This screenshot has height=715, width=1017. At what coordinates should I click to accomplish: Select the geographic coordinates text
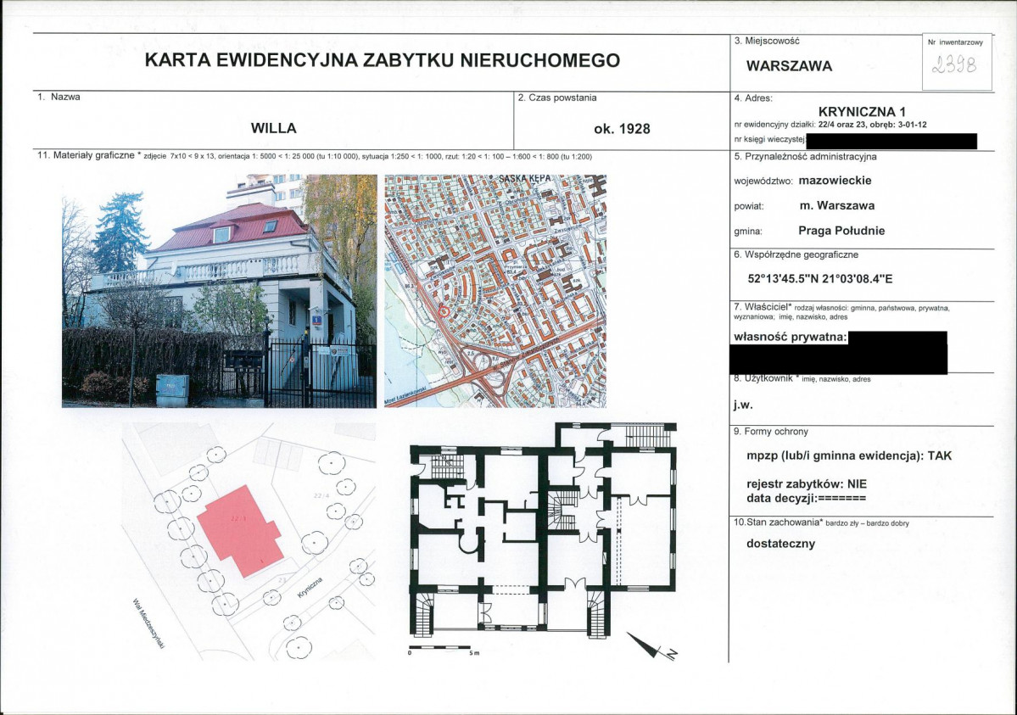820,279
